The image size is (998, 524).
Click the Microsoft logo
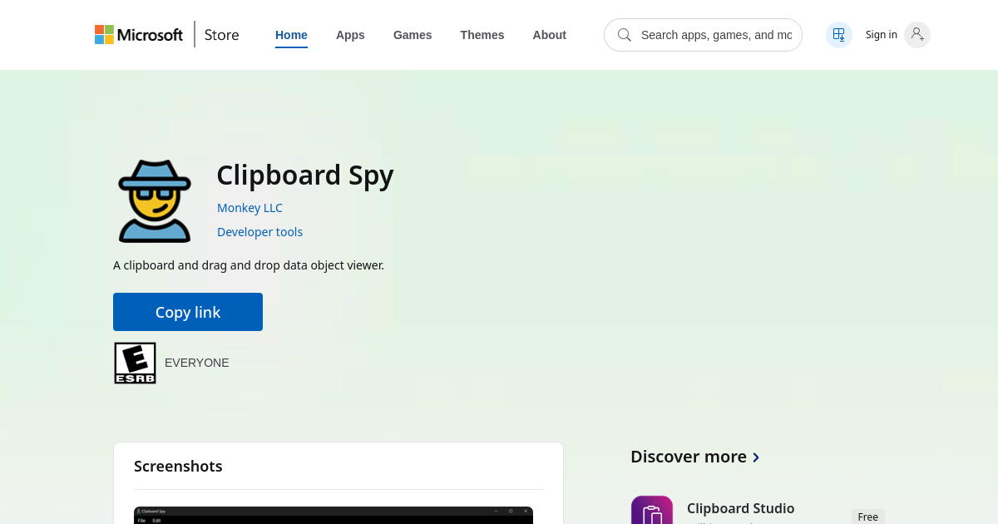coord(139,35)
